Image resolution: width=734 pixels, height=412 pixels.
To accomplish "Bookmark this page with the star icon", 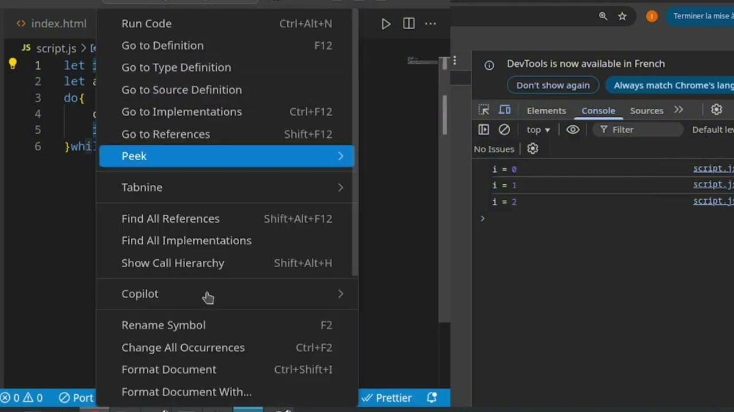I will (622, 16).
